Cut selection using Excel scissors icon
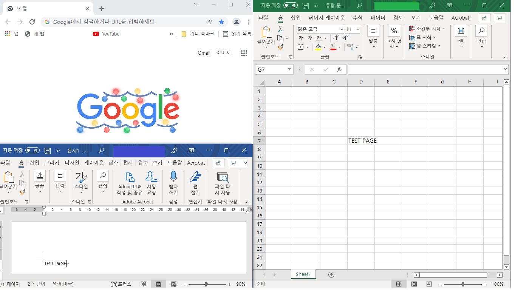 tap(280, 29)
